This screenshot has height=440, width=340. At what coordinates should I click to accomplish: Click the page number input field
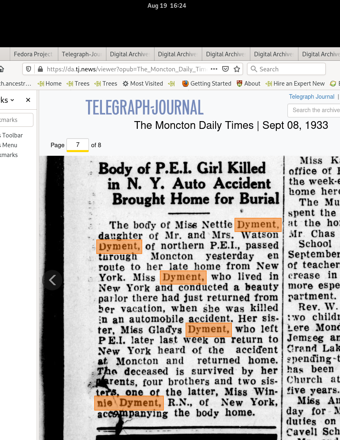pos(77,145)
